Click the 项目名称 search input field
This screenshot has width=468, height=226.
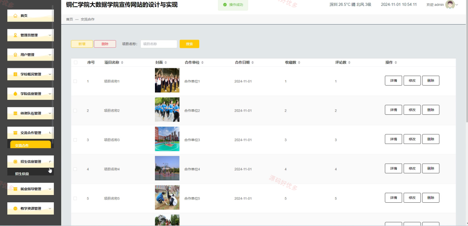[x=159, y=44]
